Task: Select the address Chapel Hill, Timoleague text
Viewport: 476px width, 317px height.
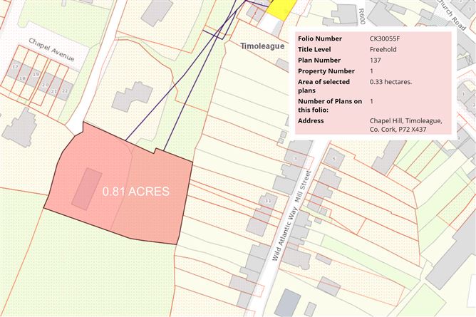Action: pos(406,125)
